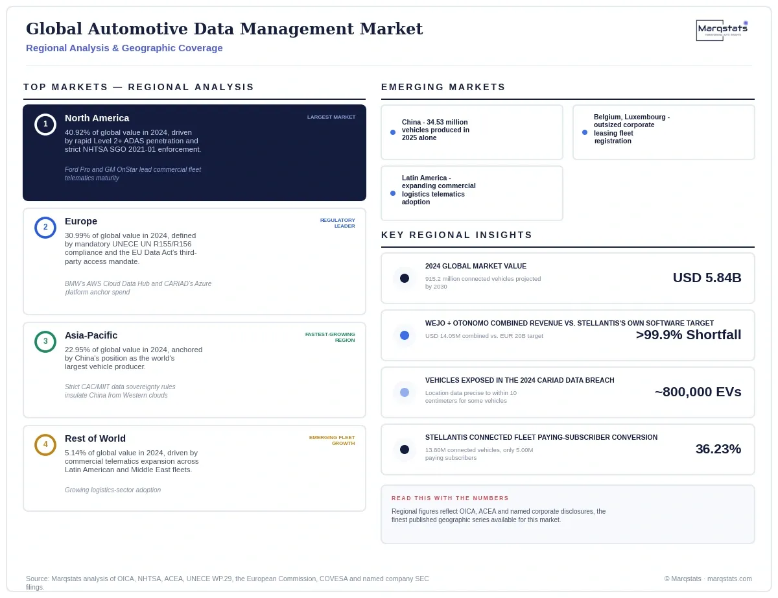
Task: Click the dot icon for Wejo + Otonomo revenue
Action: pos(405,335)
